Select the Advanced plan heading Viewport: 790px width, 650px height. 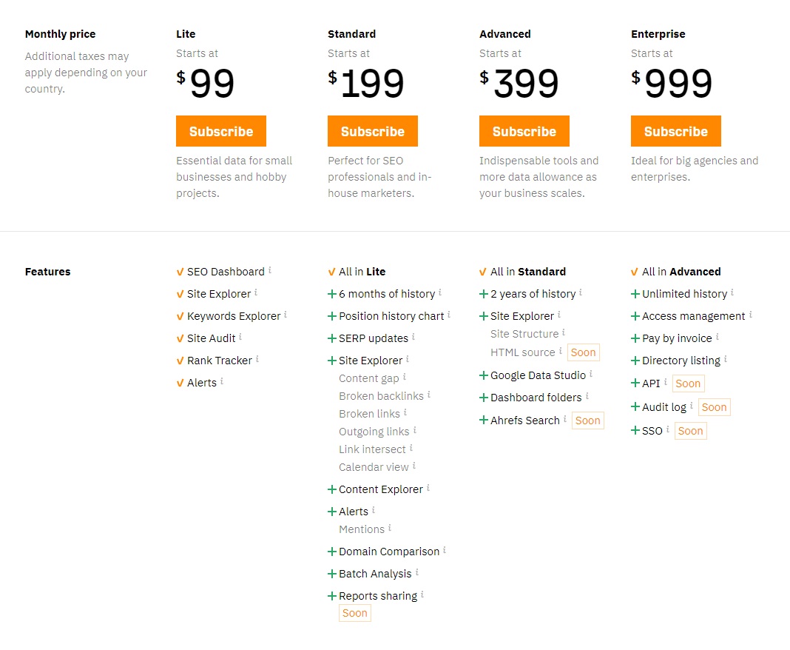(x=505, y=33)
